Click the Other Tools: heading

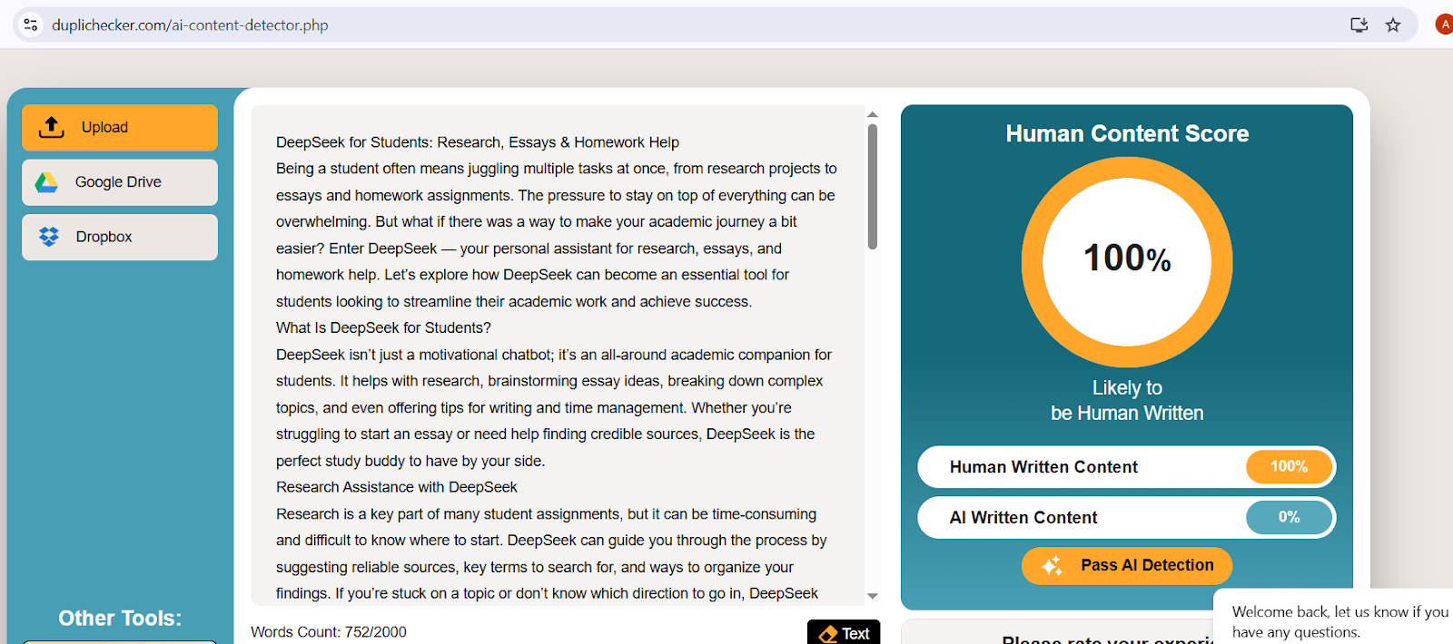pyautogui.click(x=120, y=619)
